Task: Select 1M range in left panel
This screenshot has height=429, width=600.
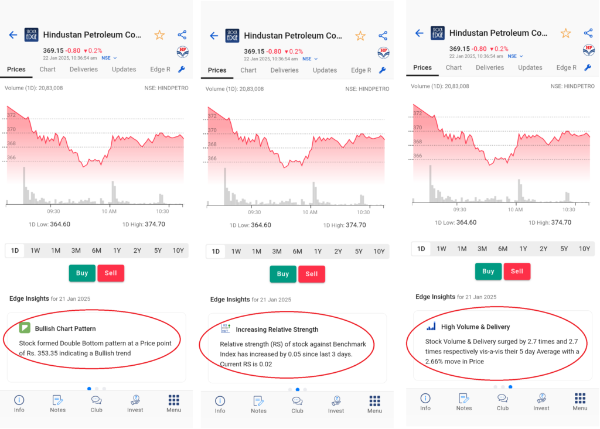Action: [56, 251]
